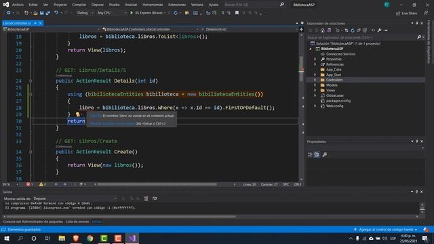Open the Mostrar salida de Depurar dropdown
This screenshot has width=434, height=244.
point(75,199)
